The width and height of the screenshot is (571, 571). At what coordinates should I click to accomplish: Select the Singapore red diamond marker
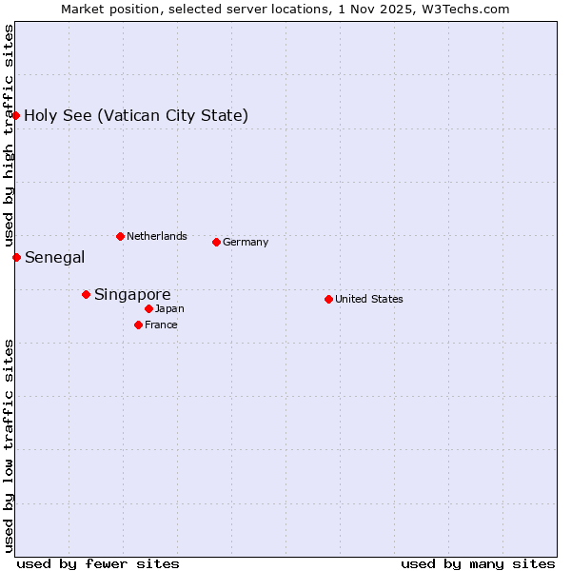click(86, 294)
